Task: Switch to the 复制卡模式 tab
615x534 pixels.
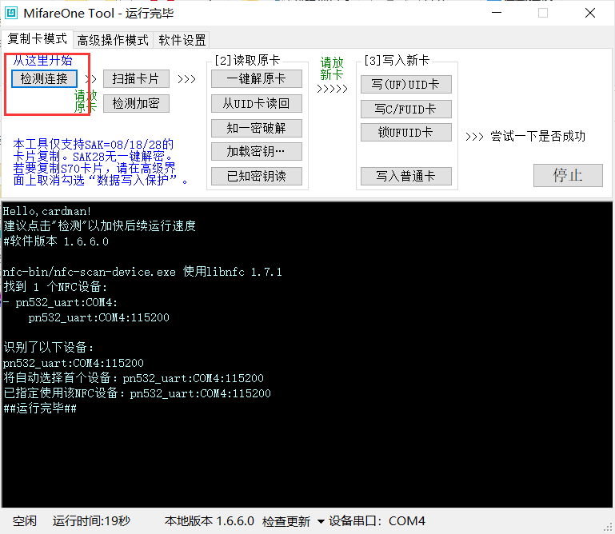Action: pos(38,39)
